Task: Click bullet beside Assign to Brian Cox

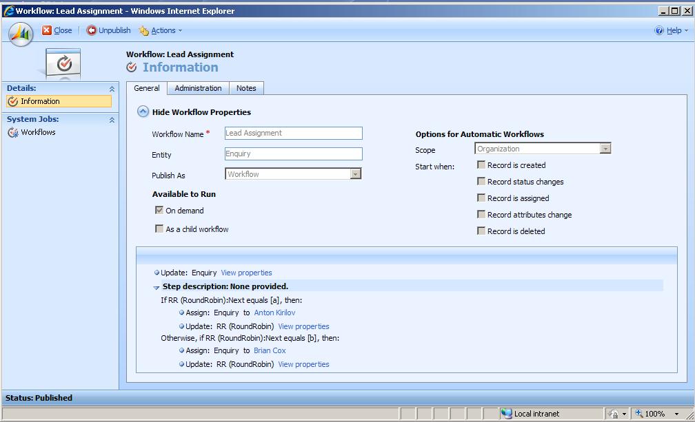Action: click(182, 350)
